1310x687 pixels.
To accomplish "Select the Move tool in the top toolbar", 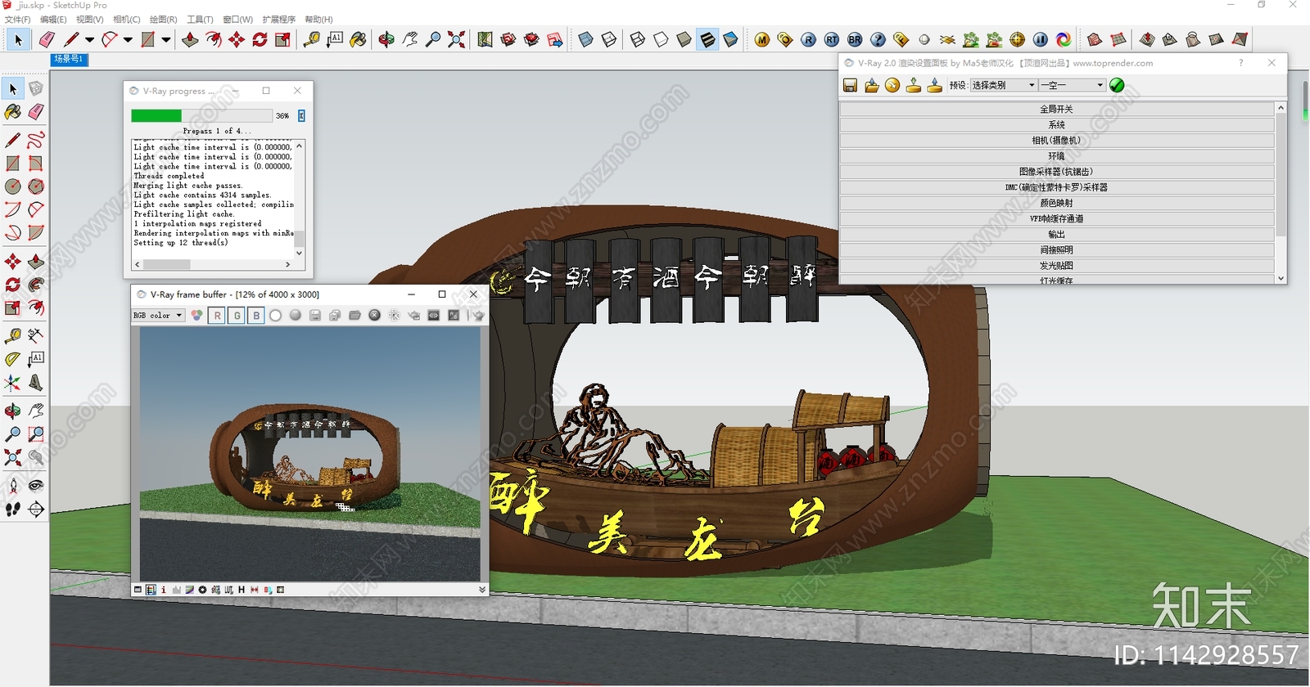I will coord(237,39).
